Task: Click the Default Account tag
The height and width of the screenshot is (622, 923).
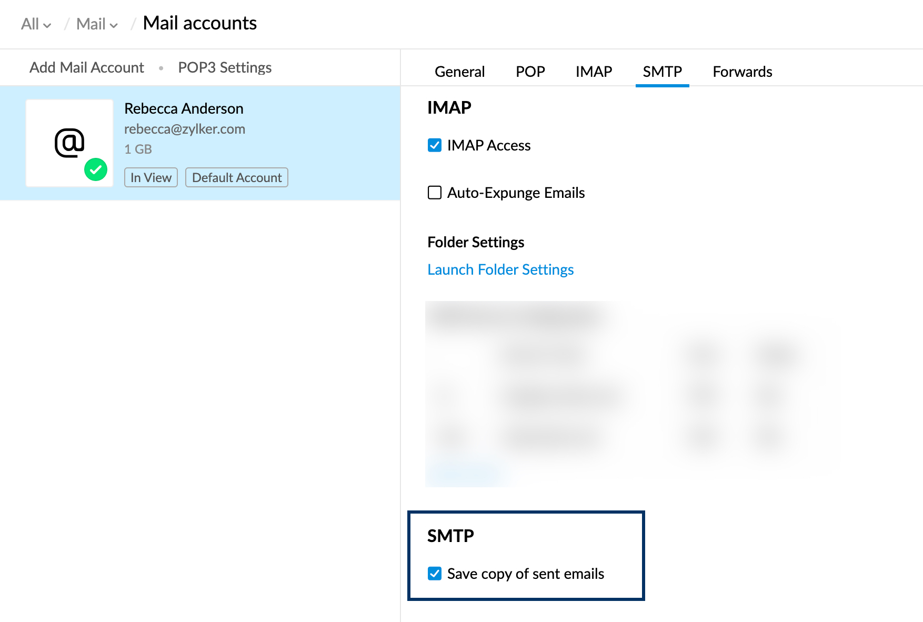Action: pyautogui.click(x=237, y=177)
